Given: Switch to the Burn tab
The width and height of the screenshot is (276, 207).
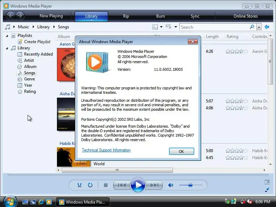Looking at the screenshot, I should point(160,16).
